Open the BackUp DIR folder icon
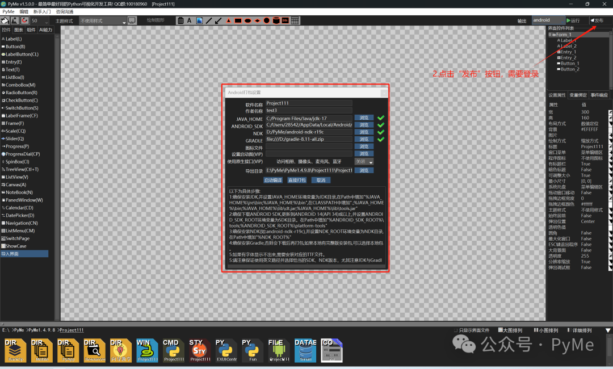 tap(16, 350)
